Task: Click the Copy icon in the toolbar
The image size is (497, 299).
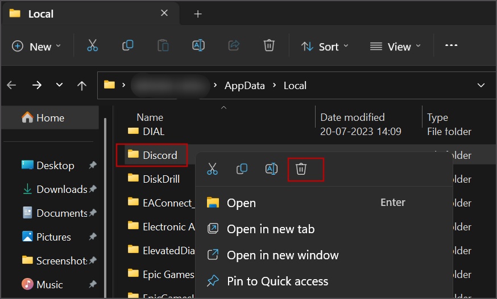Action: pos(128,45)
